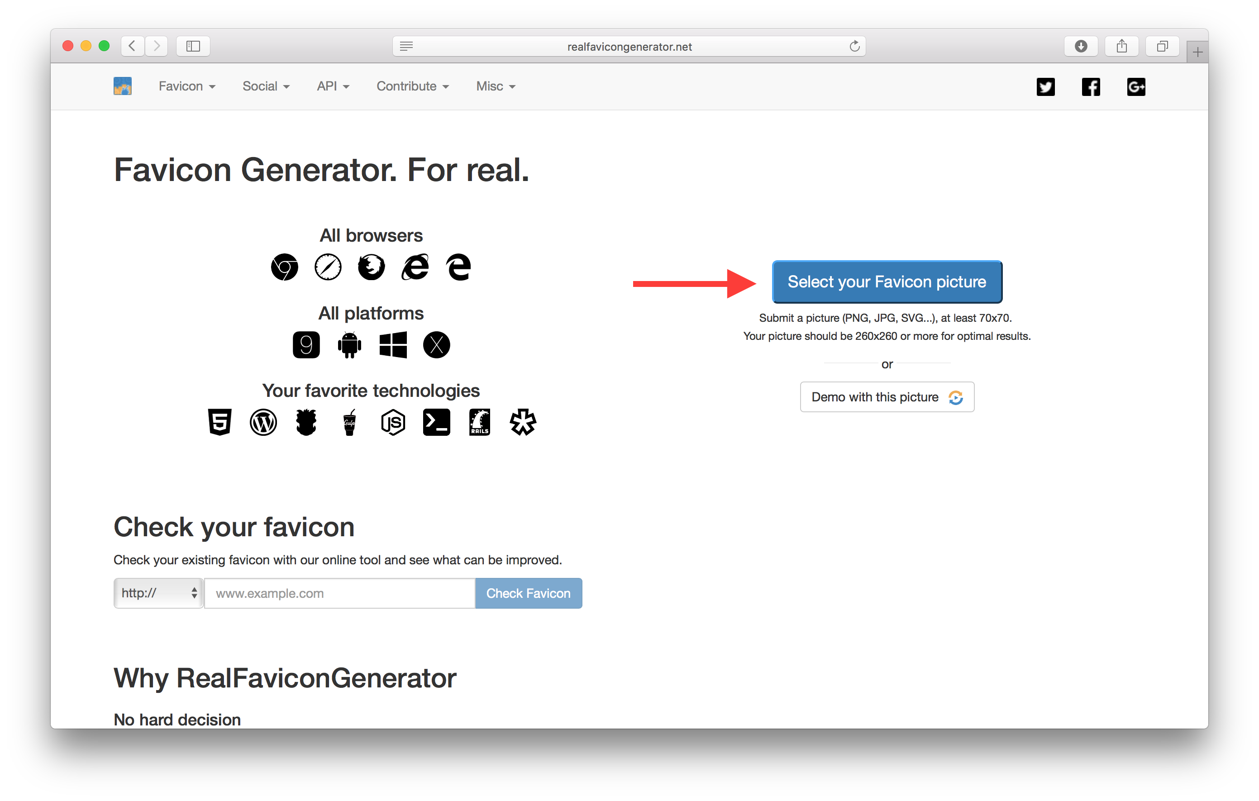Image resolution: width=1259 pixels, height=801 pixels.
Task: Click the Edge icon under All browsers
Action: click(x=458, y=267)
